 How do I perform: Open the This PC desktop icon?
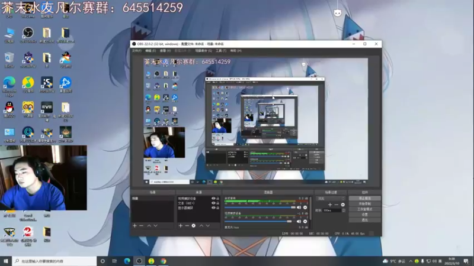(x=9, y=35)
